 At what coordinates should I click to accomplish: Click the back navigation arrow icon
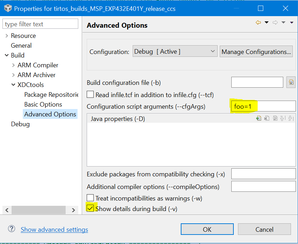[x=258, y=23]
